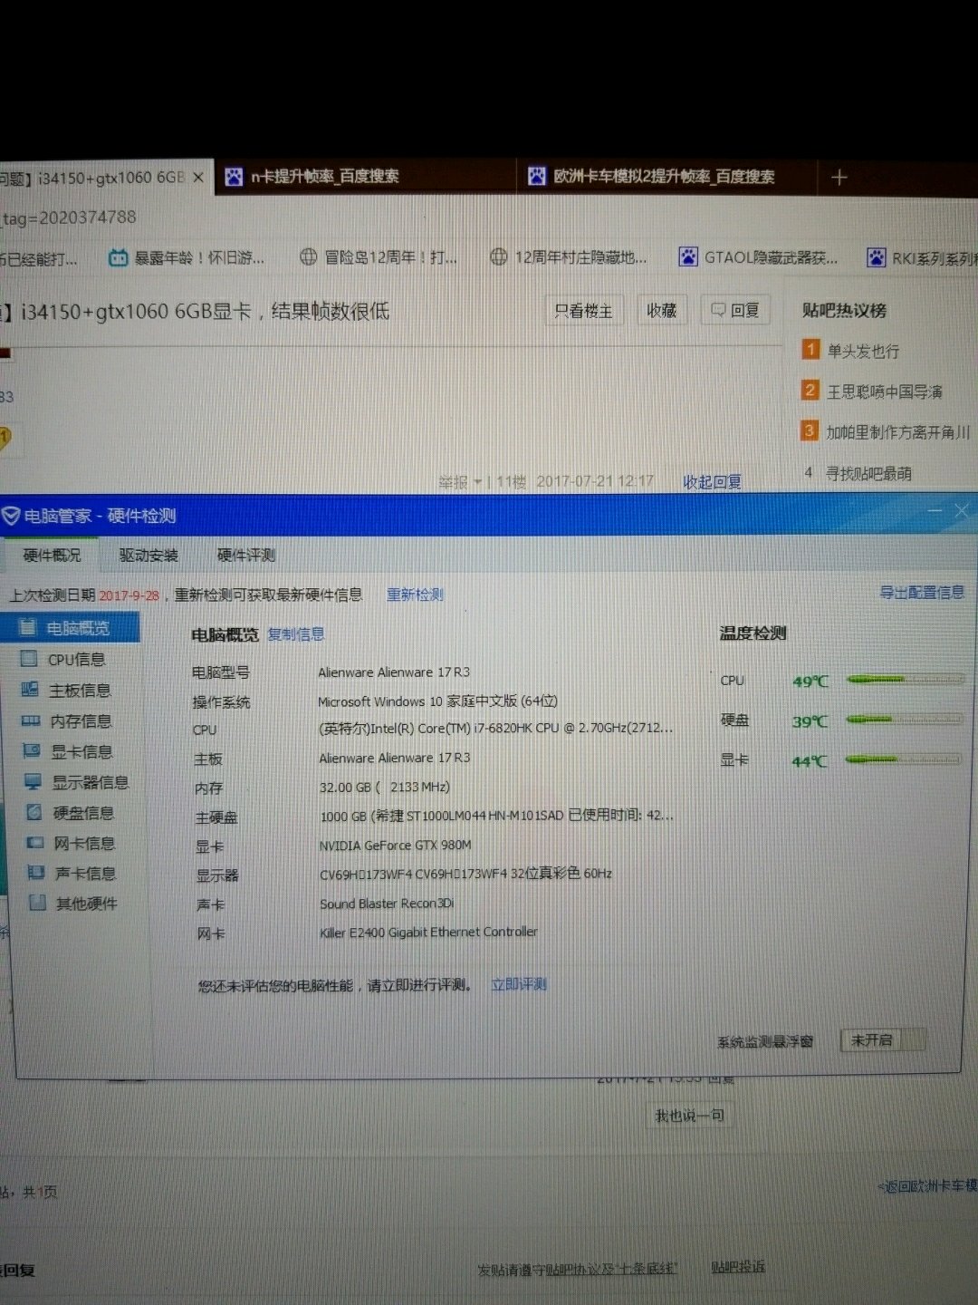The image size is (978, 1305).
Task: Click 导出配置信息 to export configuration
Action: (922, 592)
